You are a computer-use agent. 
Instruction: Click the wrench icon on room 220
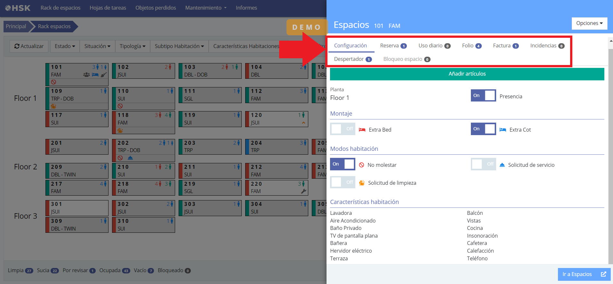pos(303,191)
